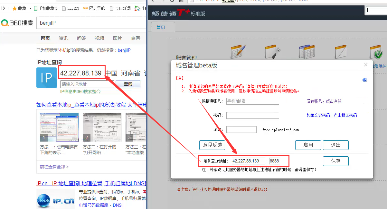This screenshot has height=209, width=387.
Task: Open the 如何查看本地ip search result link
Action: coord(91,105)
